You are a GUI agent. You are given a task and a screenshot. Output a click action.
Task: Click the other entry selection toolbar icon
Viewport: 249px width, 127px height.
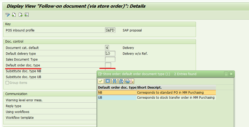(27, 15)
